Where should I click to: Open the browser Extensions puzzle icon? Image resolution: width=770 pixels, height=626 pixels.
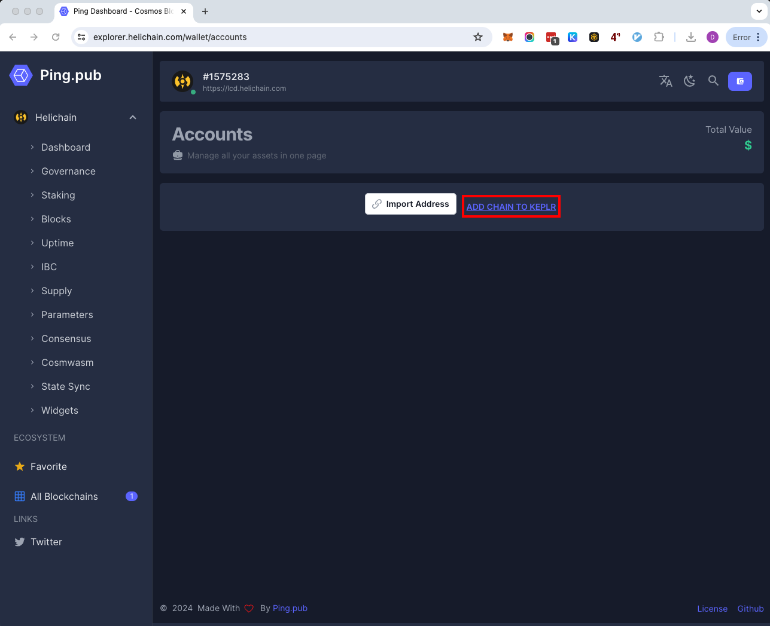(659, 37)
